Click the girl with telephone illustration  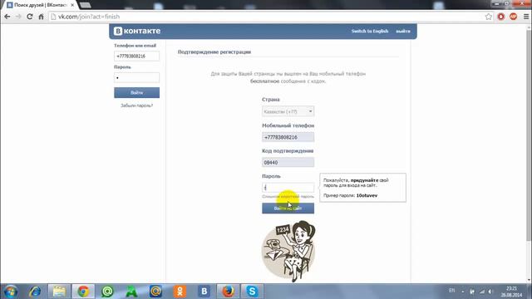(288, 251)
